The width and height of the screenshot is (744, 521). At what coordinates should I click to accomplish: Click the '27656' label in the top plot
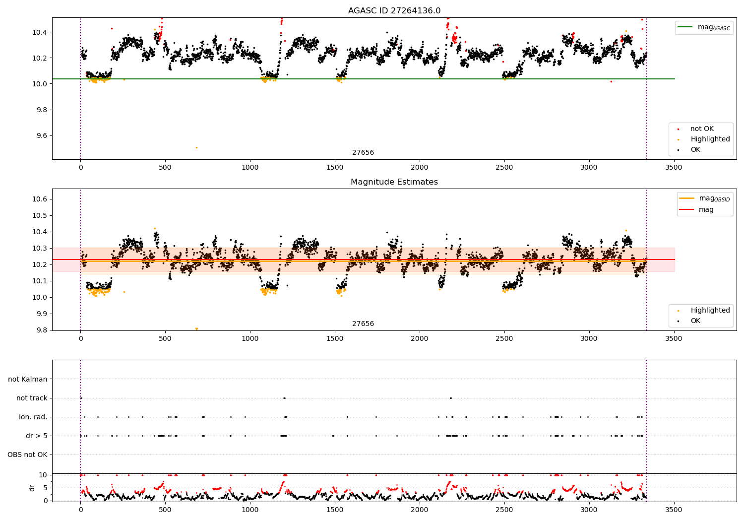(x=363, y=153)
